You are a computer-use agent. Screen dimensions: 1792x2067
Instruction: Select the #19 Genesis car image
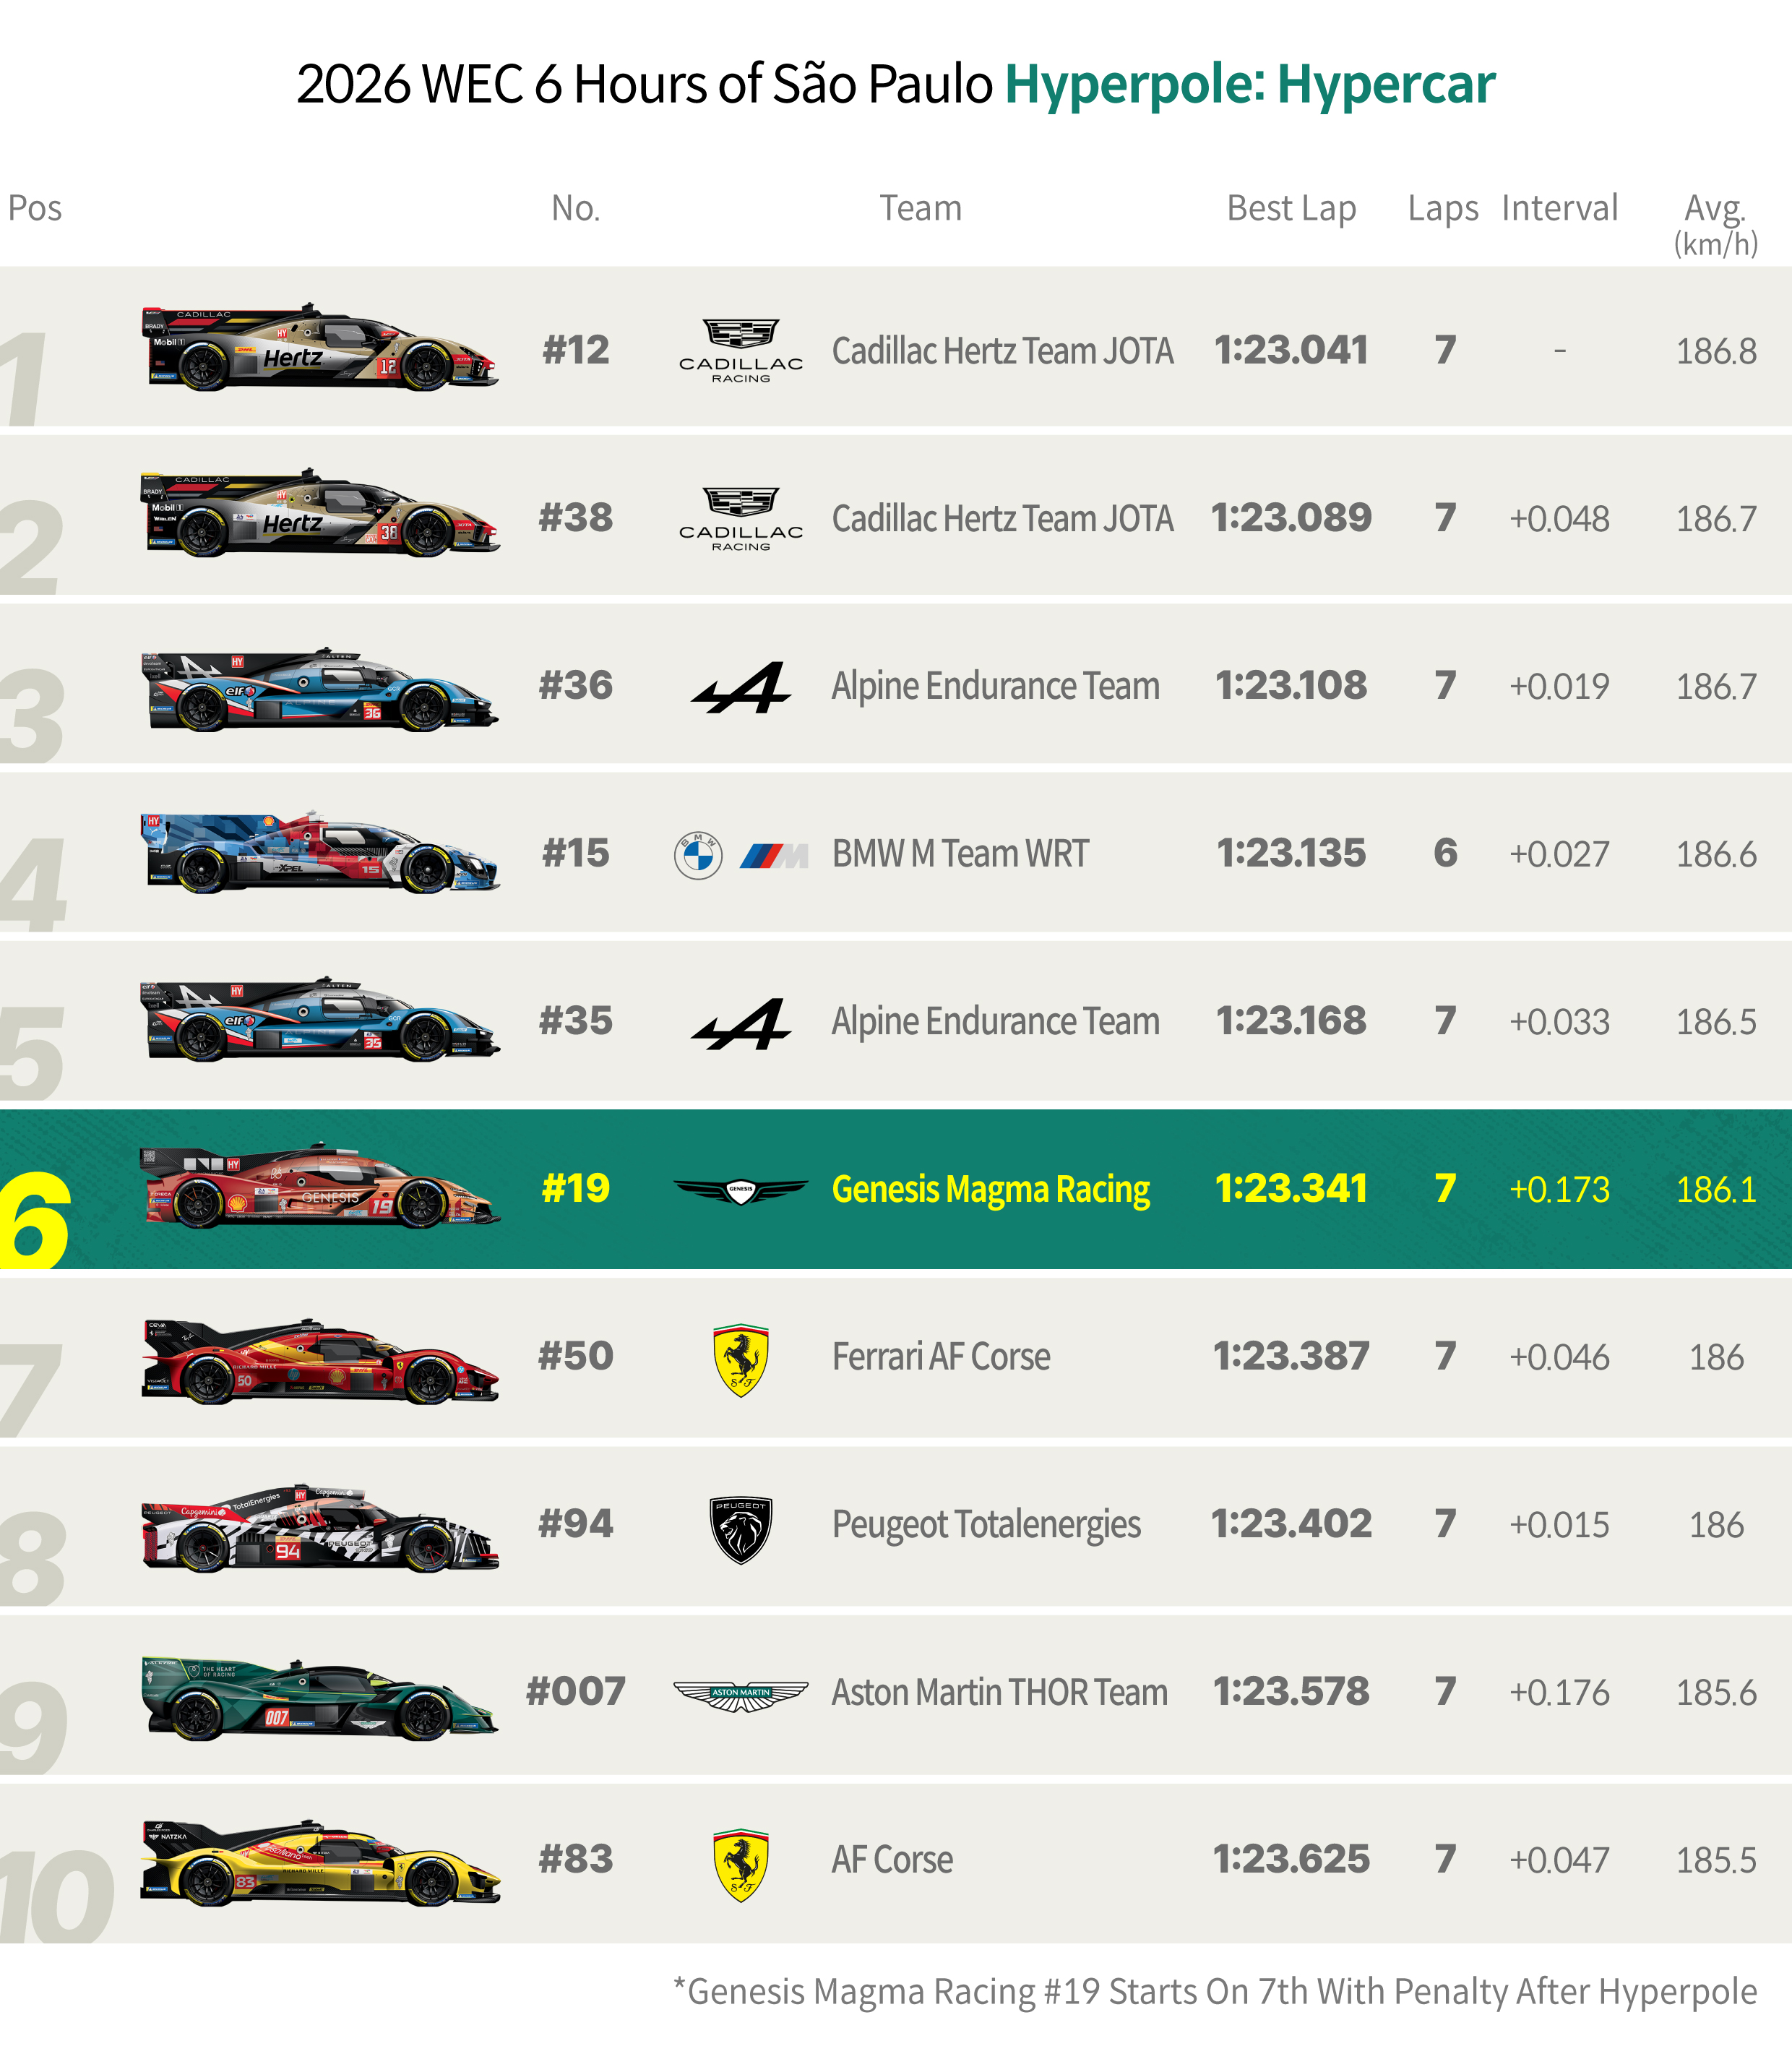tap(319, 1185)
